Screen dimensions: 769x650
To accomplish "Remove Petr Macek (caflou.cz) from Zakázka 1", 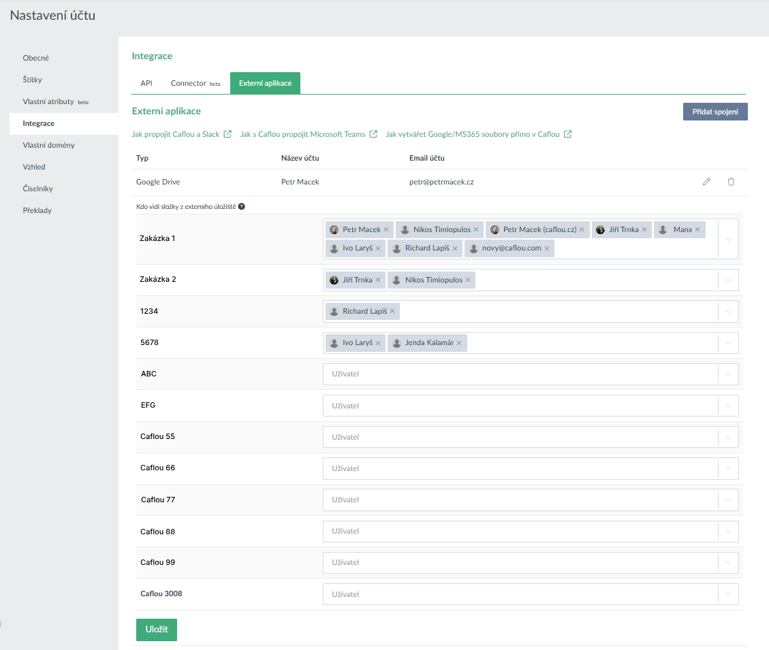I will click(582, 230).
